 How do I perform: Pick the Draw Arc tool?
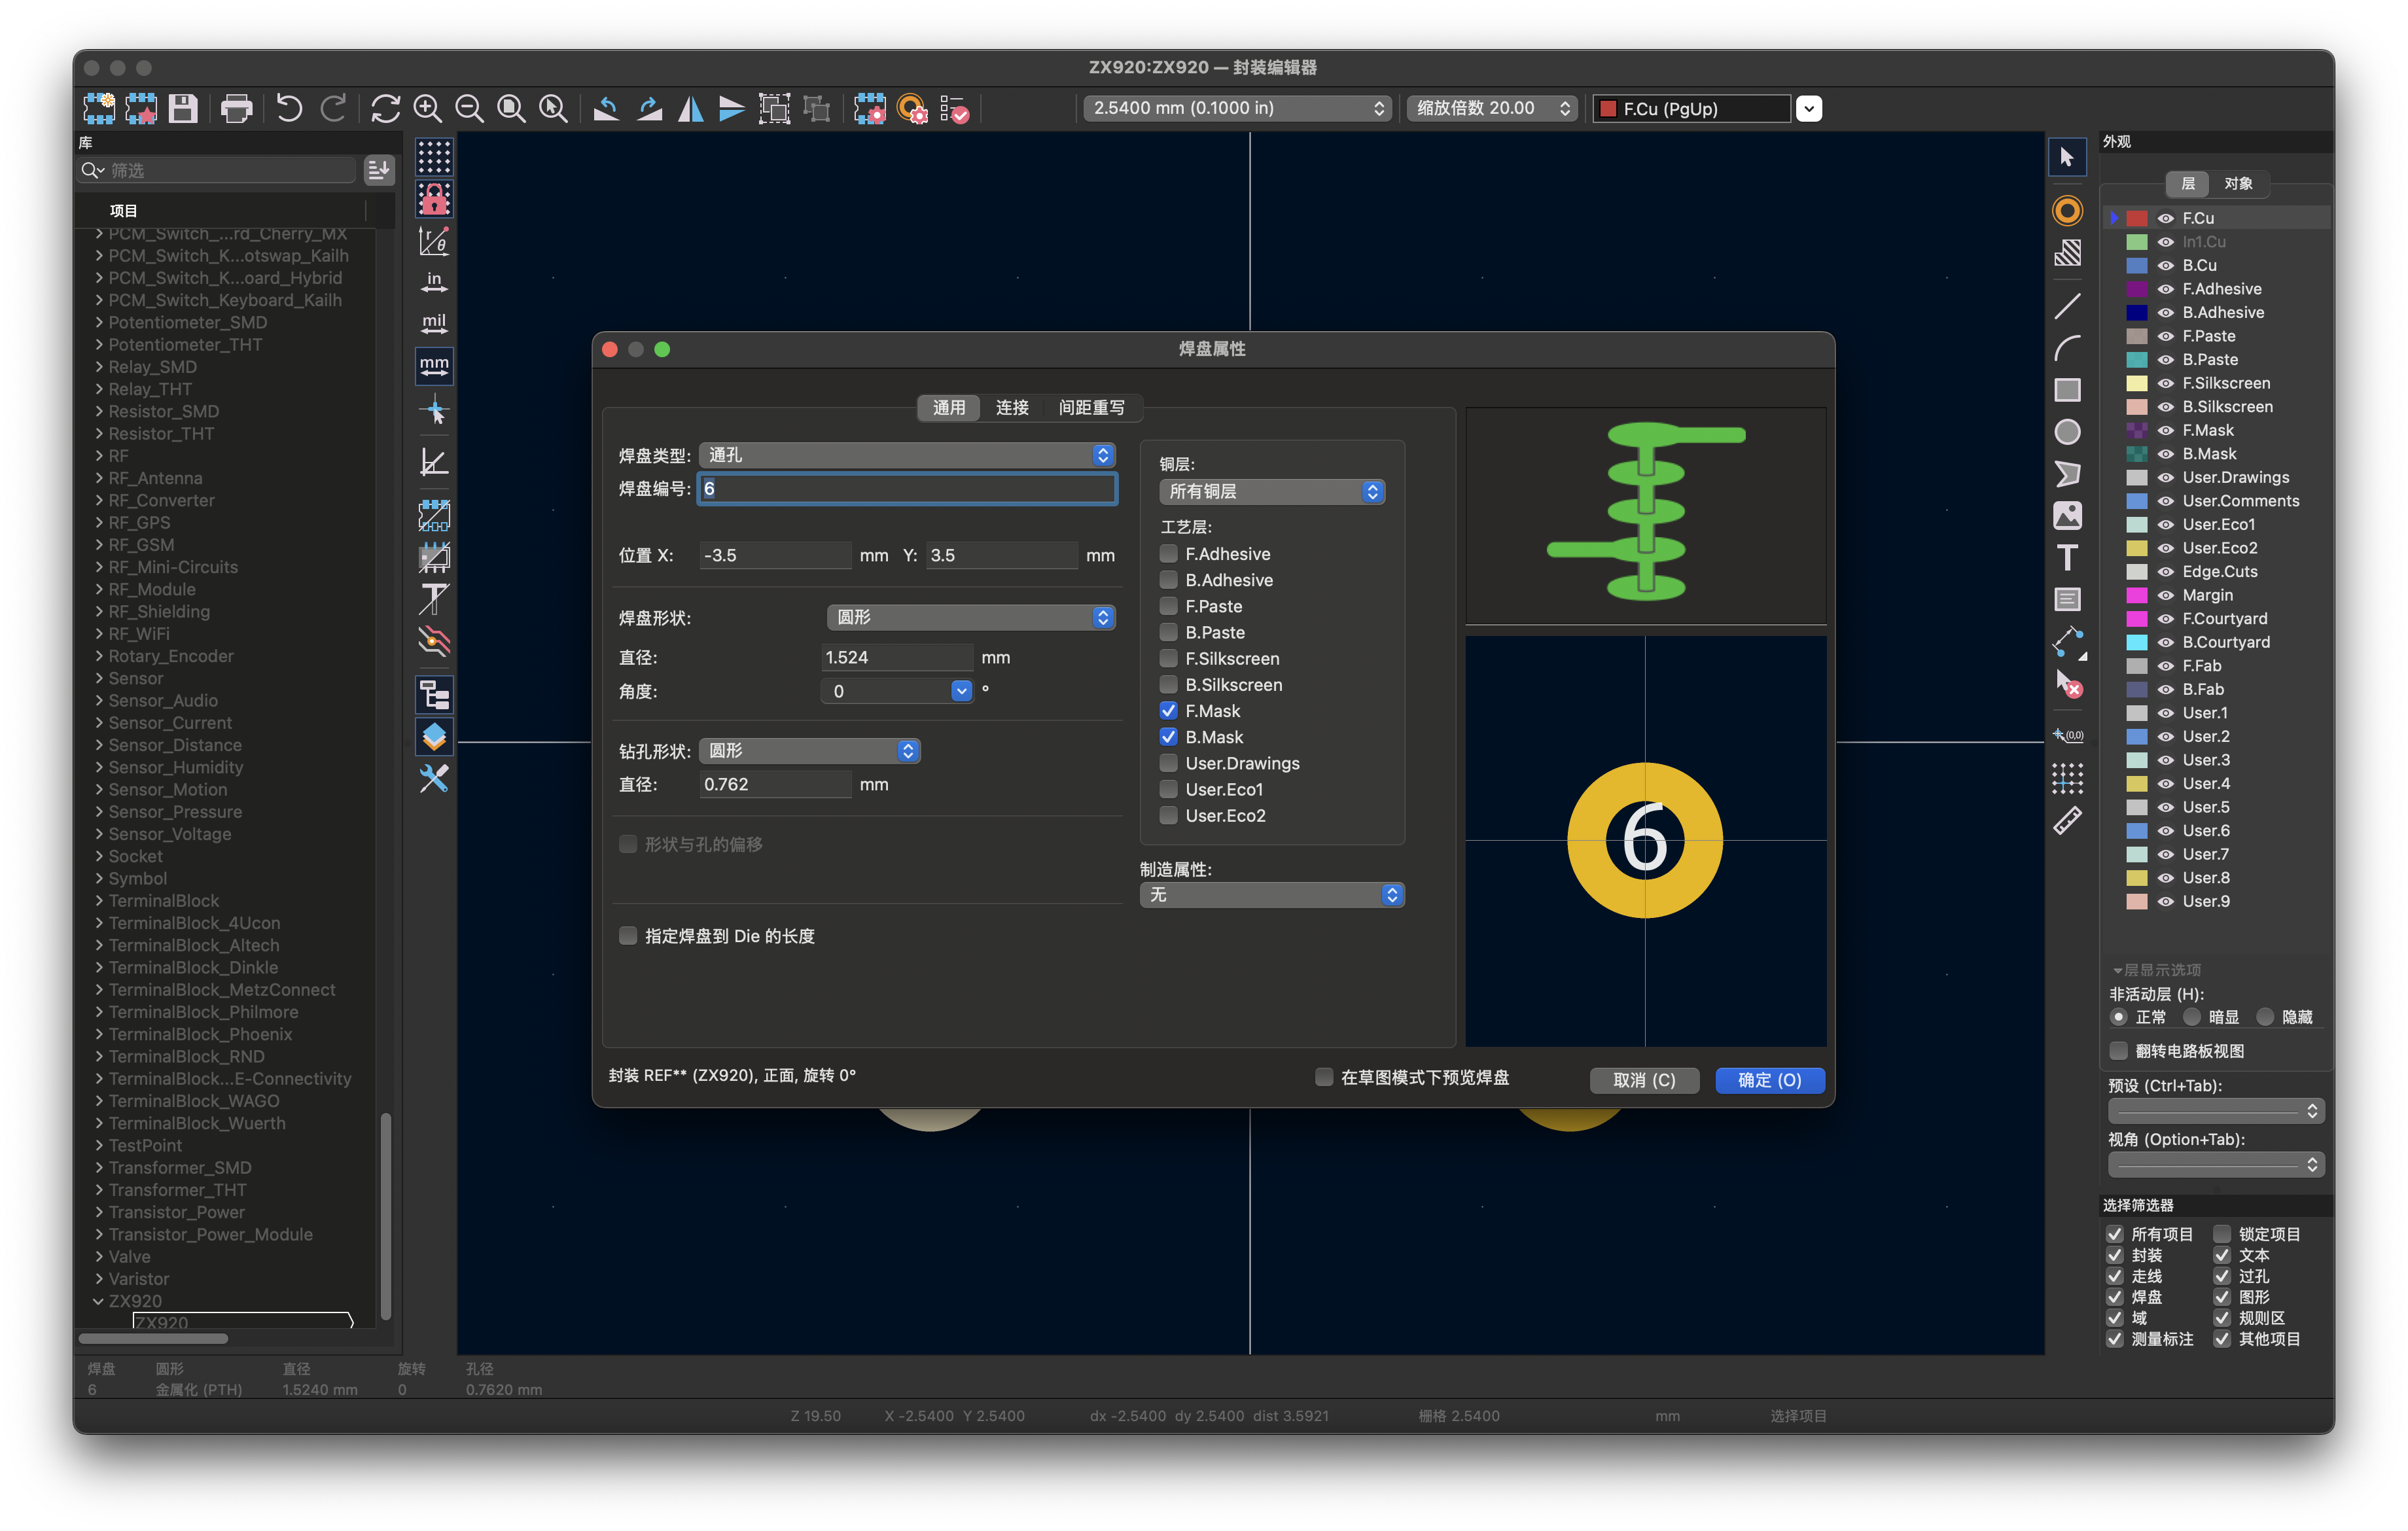(2067, 348)
